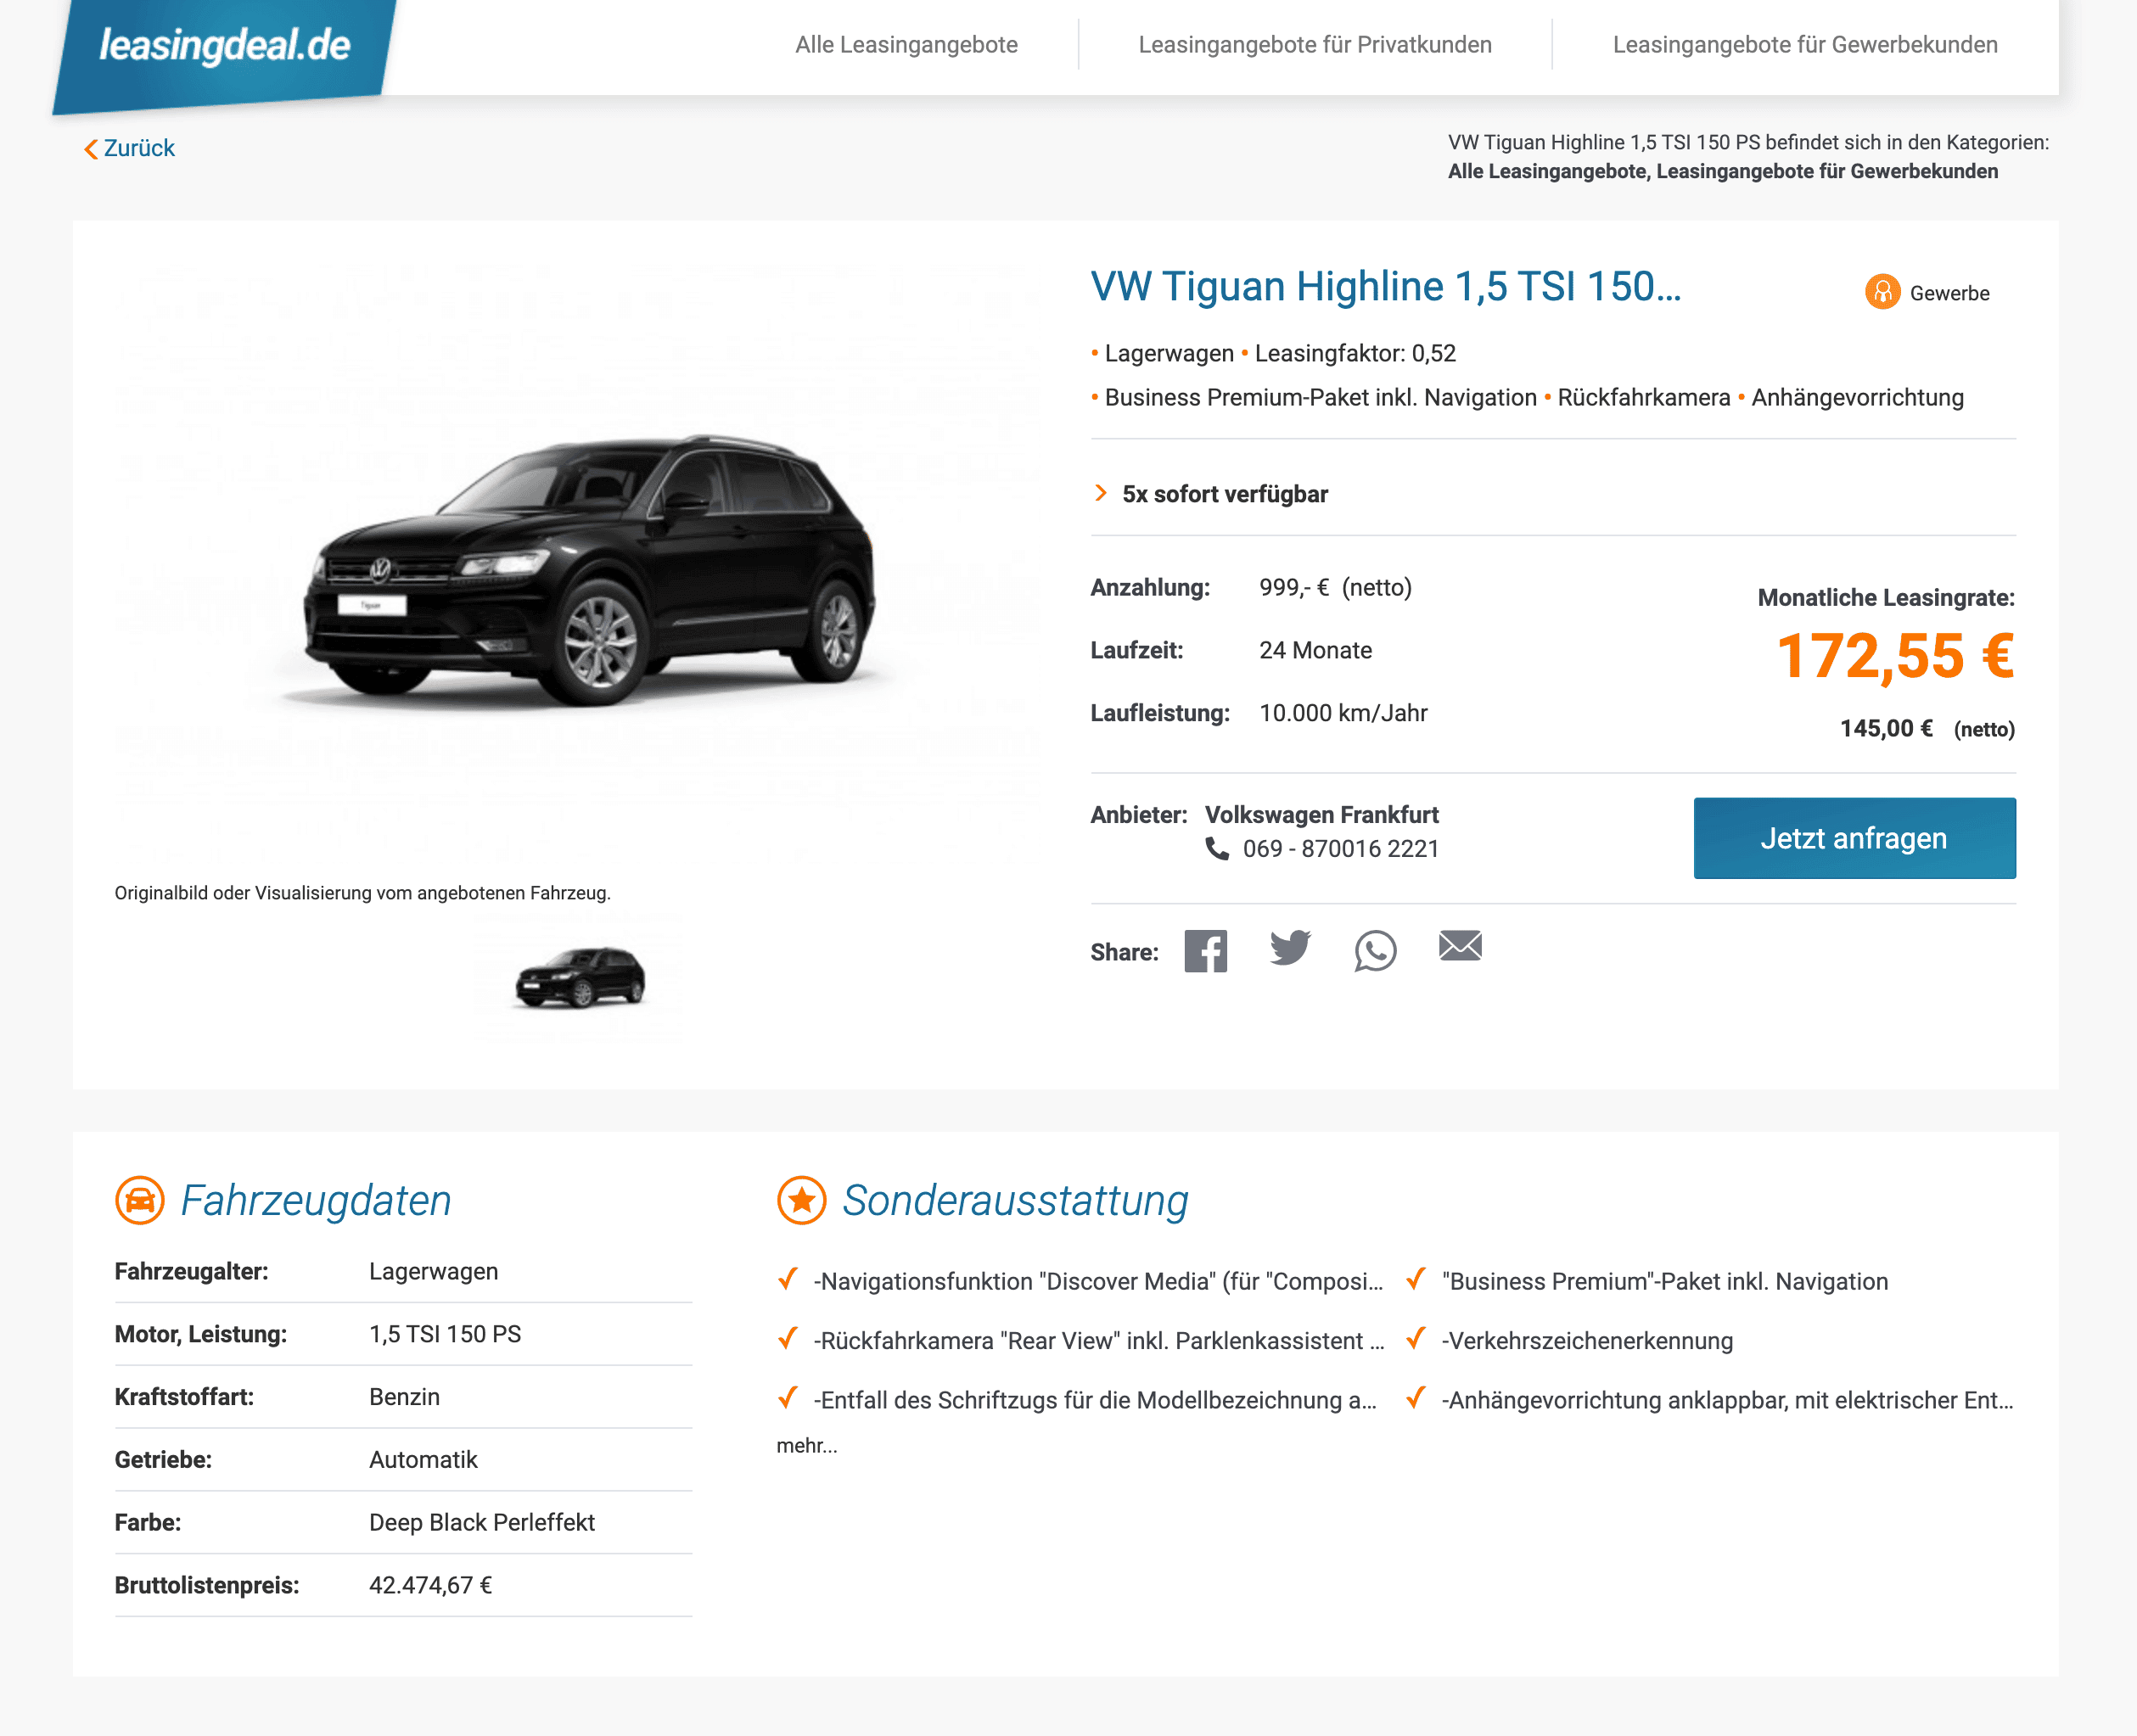Go back with the Zurück chevron link
This screenshot has width=2137, height=1736.
[x=129, y=148]
